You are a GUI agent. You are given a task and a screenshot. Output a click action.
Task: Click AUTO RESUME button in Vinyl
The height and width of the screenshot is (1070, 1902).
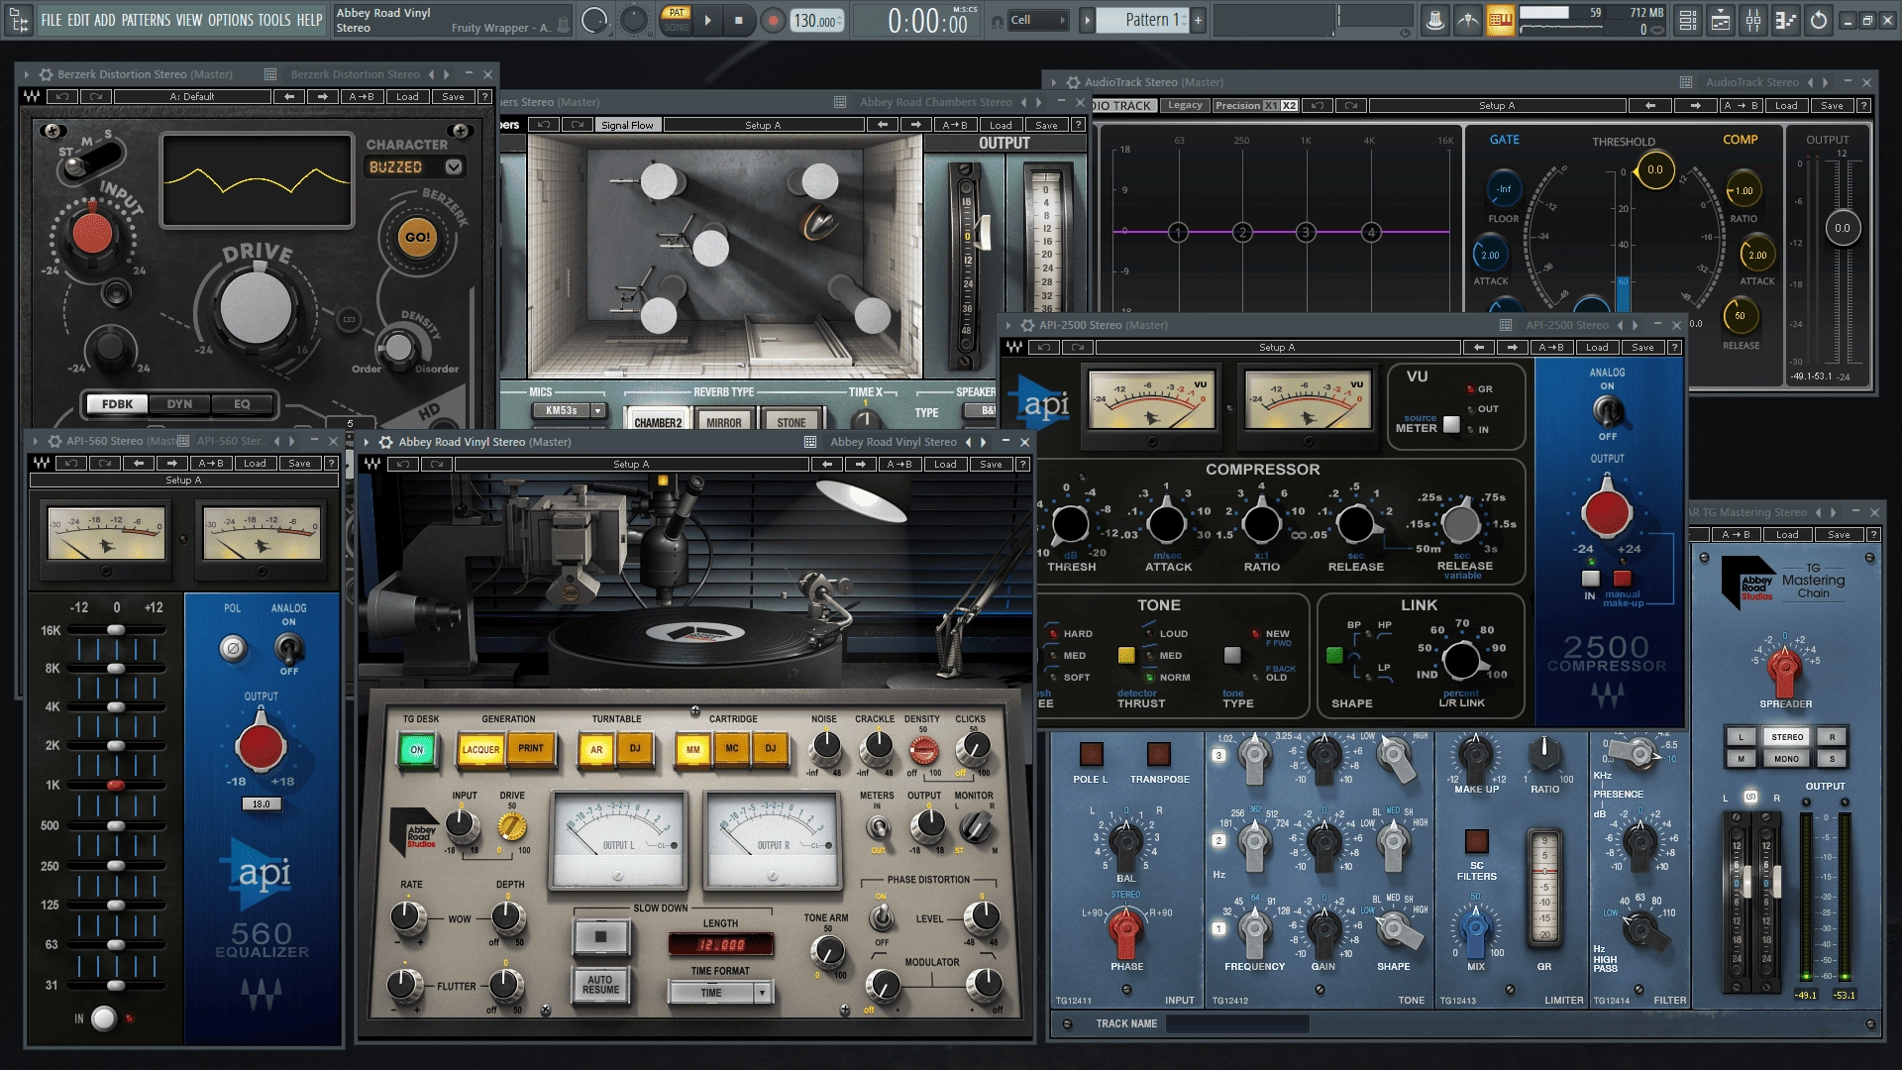600,984
